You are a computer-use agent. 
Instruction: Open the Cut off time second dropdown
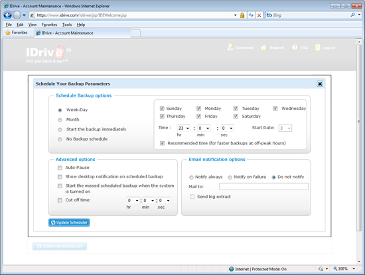click(x=164, y=201)
